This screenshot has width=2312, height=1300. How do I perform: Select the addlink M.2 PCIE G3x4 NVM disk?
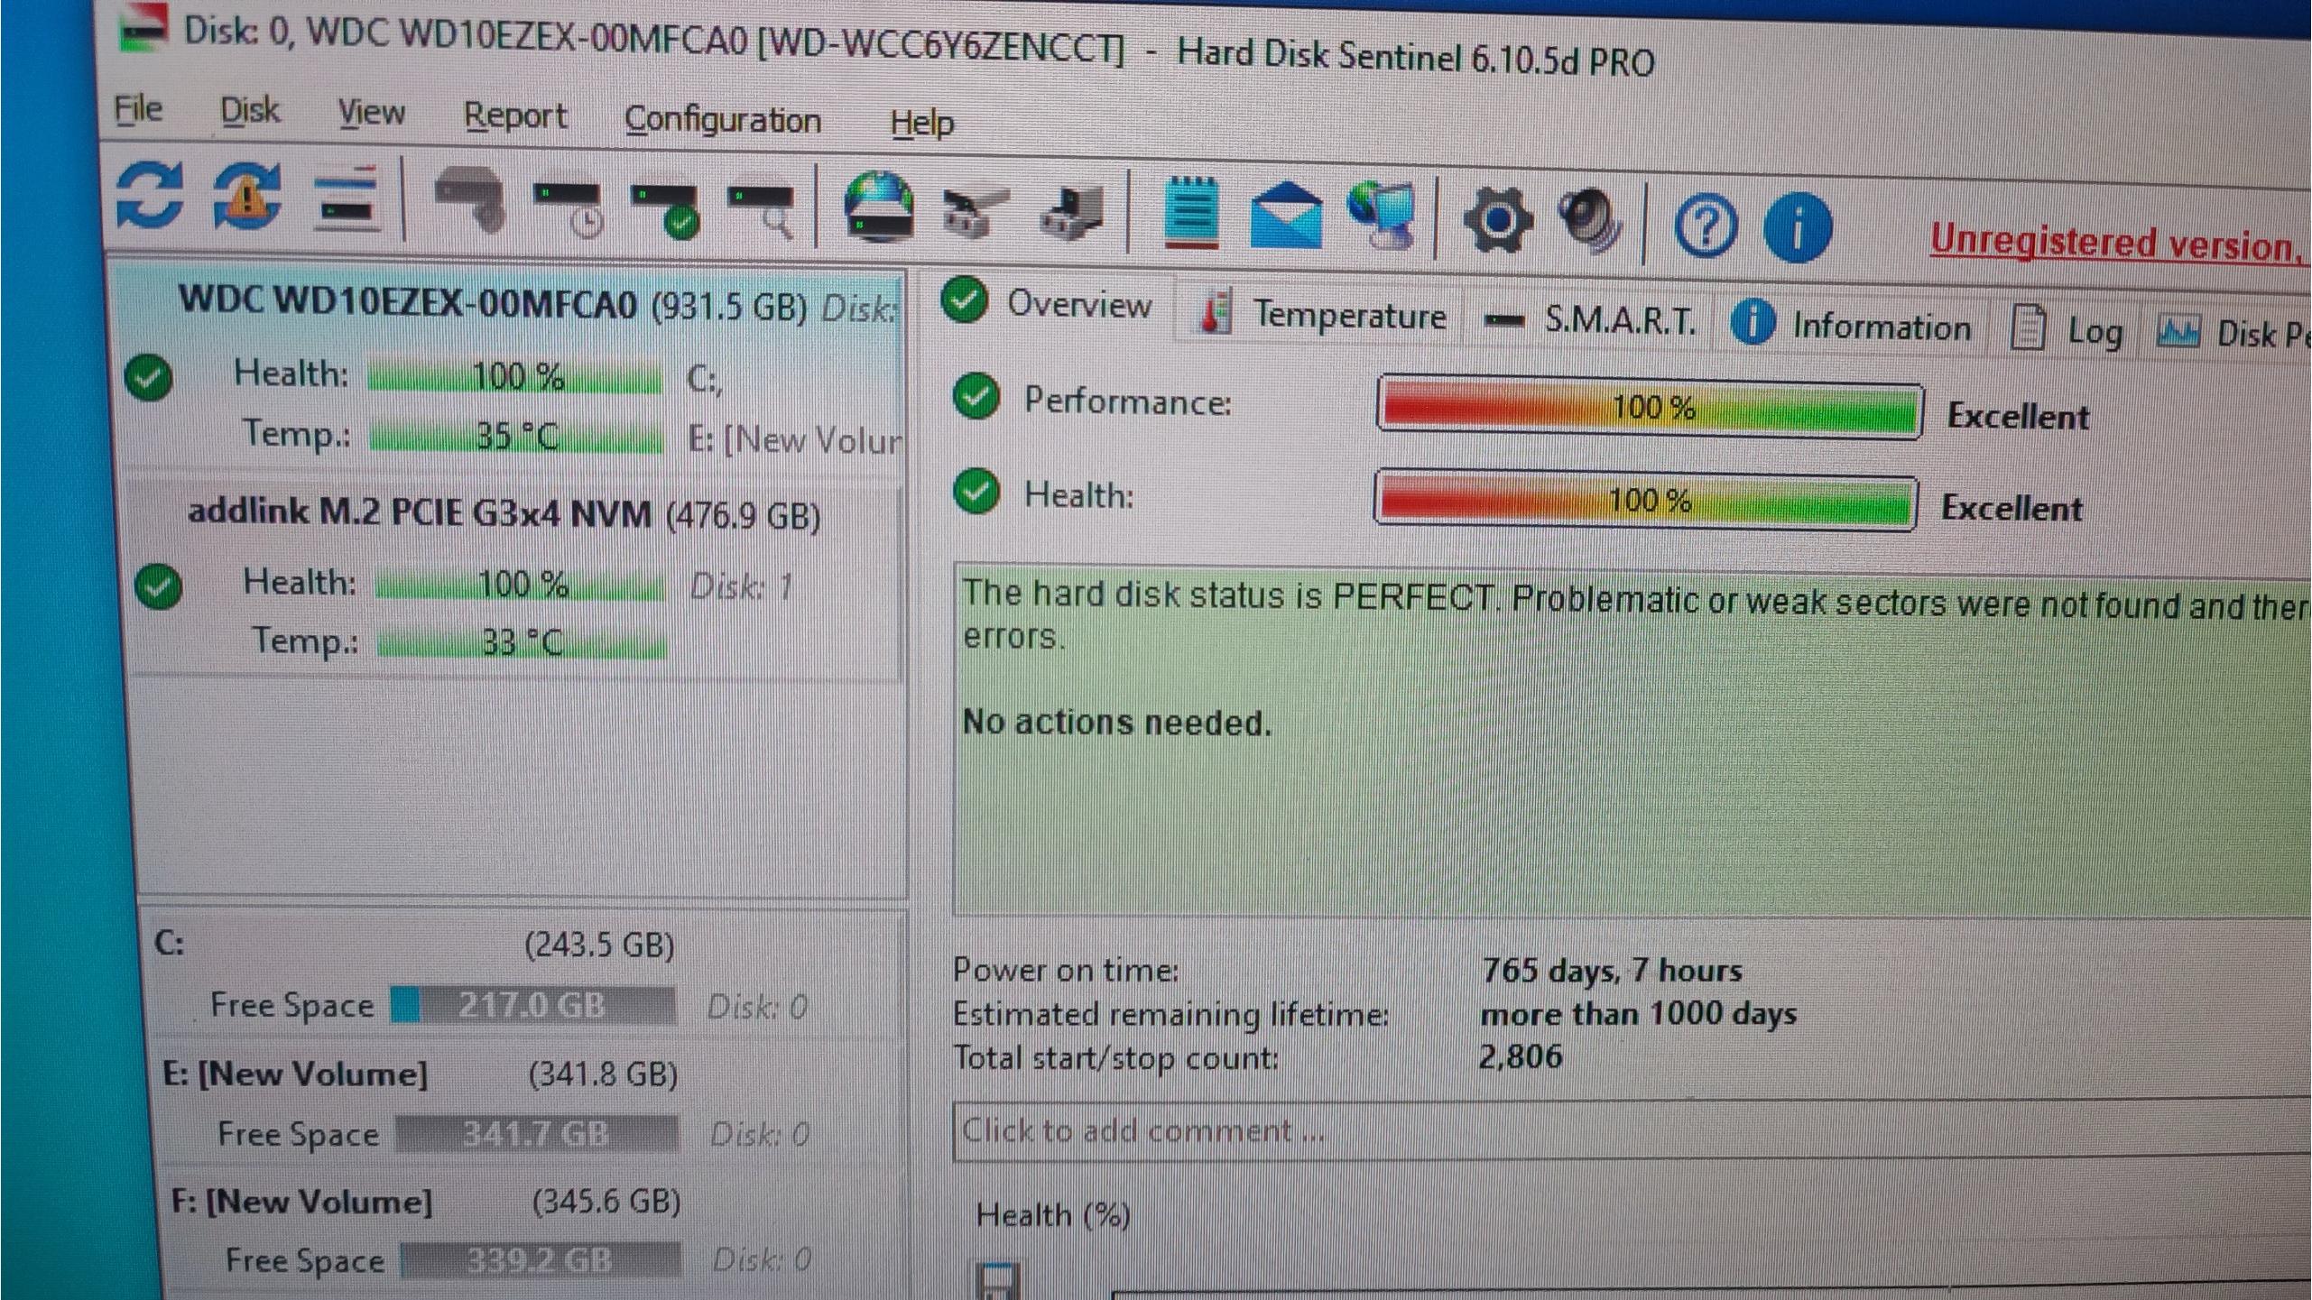pyautogui.click(x=514, y=580)
